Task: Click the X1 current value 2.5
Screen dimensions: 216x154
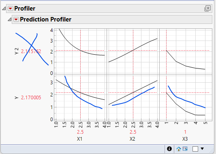Action: 80,132
